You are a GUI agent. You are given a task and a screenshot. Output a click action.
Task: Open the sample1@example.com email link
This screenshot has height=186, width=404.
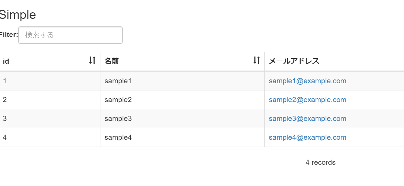(307, 81)
